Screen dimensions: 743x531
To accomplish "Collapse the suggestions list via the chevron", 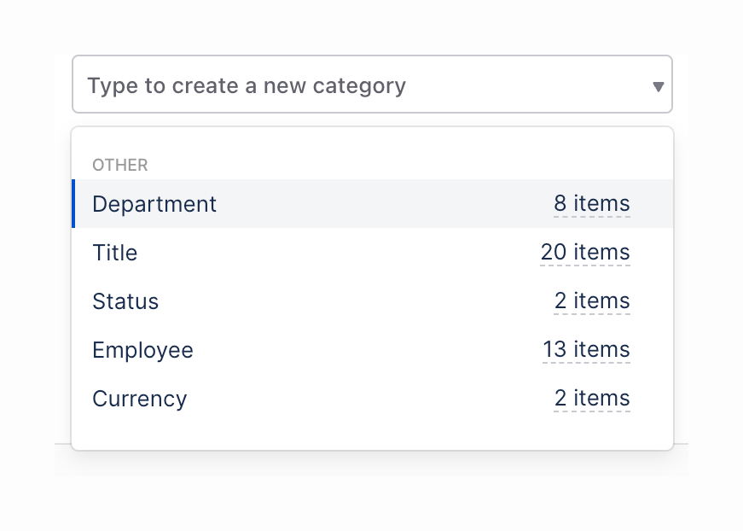I will click(657, 85).
